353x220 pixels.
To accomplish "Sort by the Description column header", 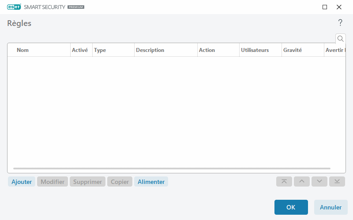I will (166, 50).
